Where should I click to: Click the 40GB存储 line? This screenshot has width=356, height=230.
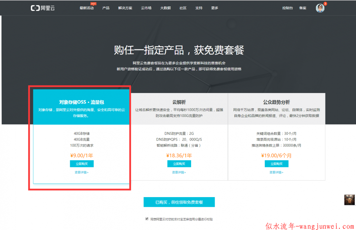click(x=82, y=133)
